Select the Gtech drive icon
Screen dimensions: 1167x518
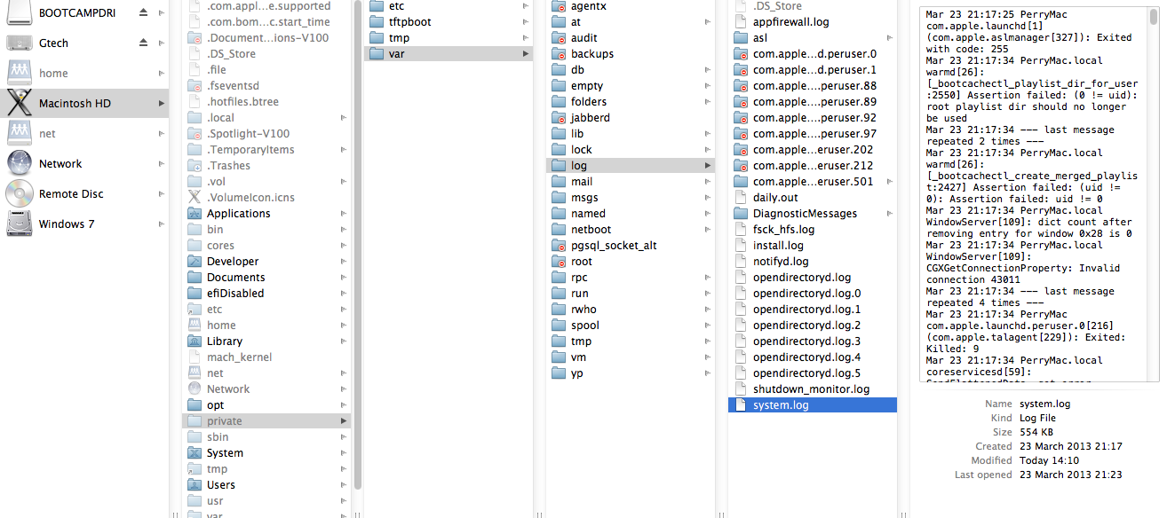(20, 43)
